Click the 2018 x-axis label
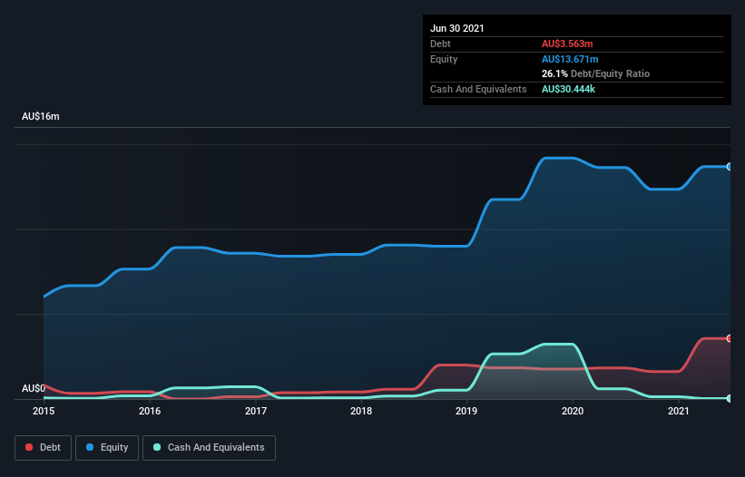The width and height of the screenshot is (745, 477). pyautogui.click(x=361, y=411)
